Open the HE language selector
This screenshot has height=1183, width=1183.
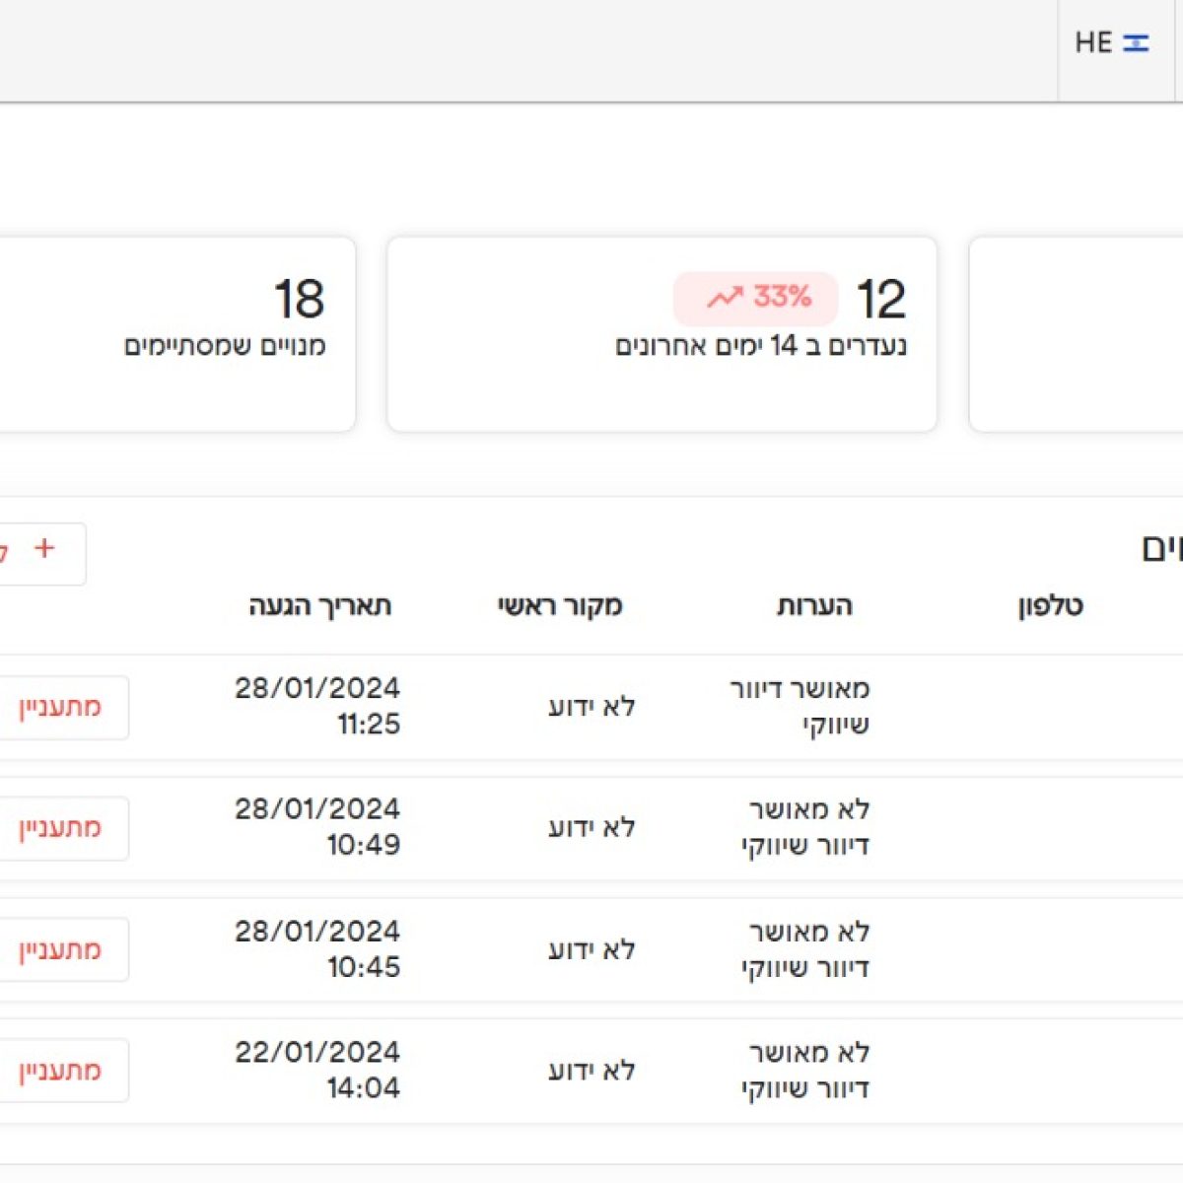pos(1094,42)
